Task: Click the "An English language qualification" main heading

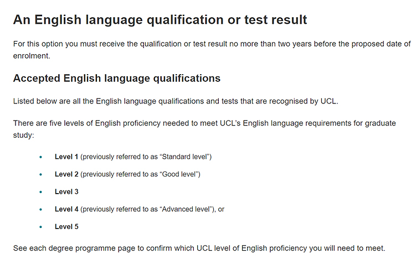Action: click(x=160, y=20)
